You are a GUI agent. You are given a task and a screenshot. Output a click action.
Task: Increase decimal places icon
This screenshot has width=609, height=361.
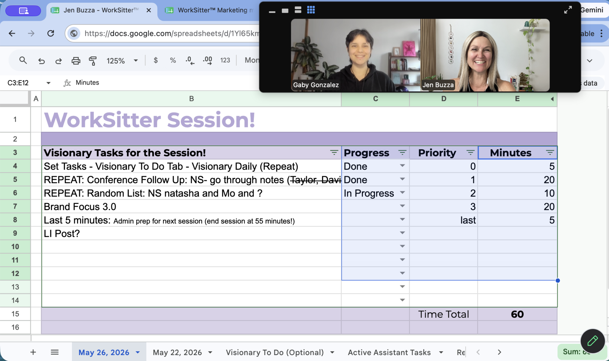click(x=208, y=61)
